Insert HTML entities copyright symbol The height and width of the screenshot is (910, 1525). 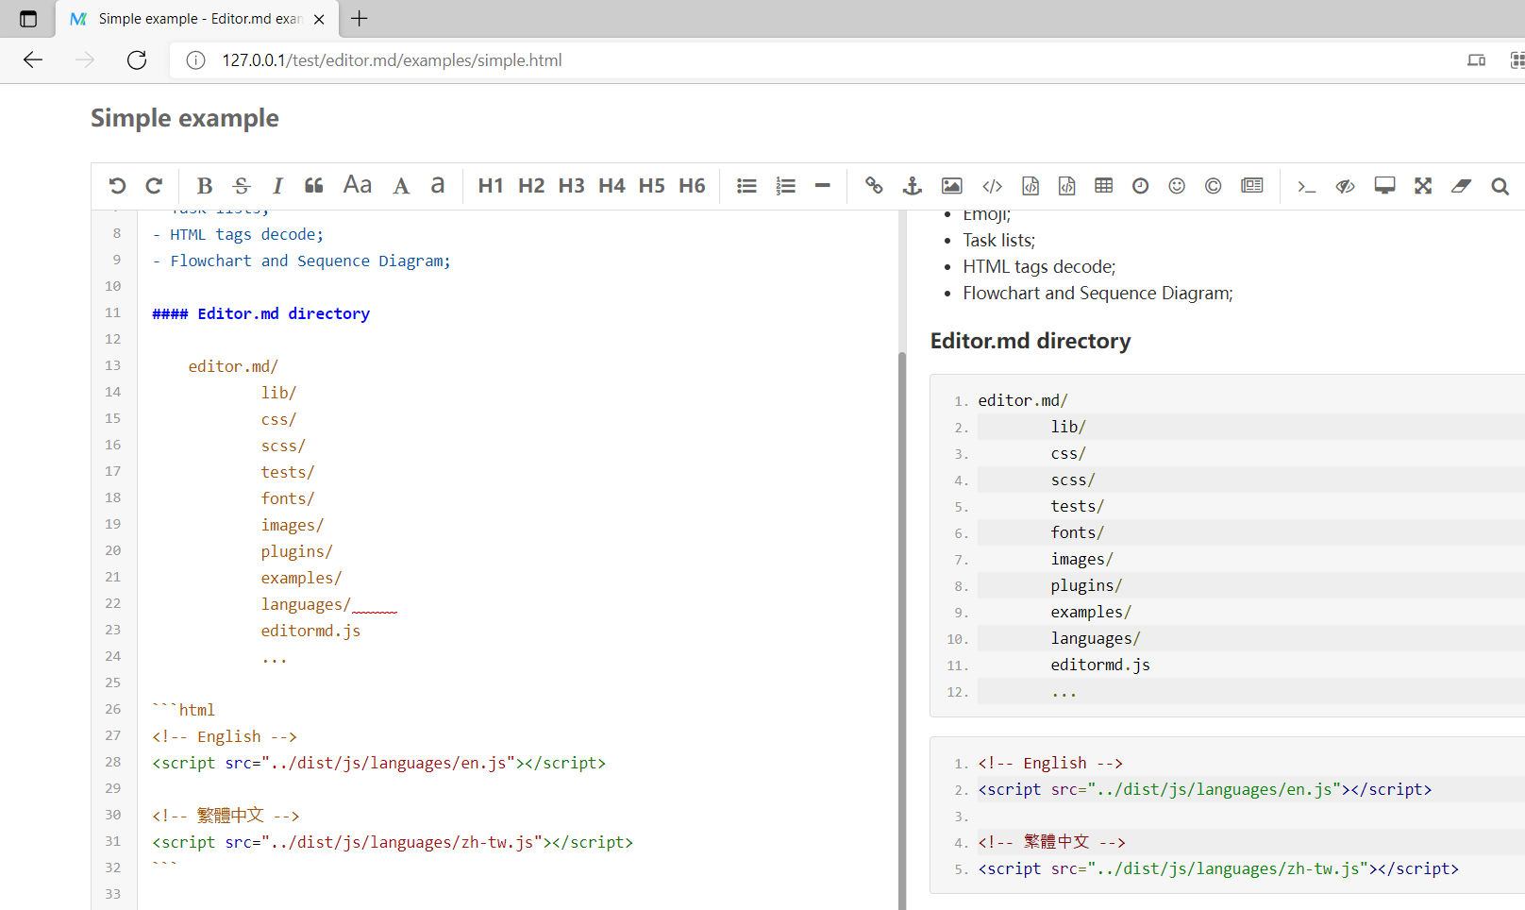pyautogui.click(x=1214, y=186)
